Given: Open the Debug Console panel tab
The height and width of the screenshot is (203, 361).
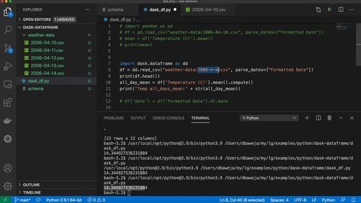Looking at the screenshot, I should click(168, 118).
